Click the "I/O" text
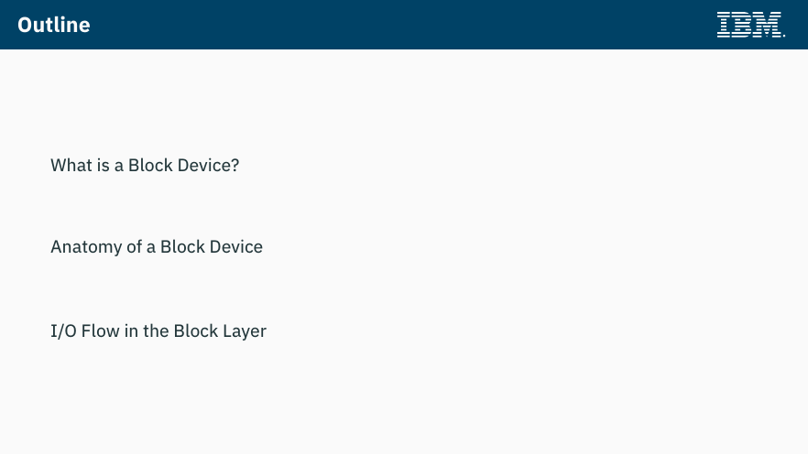The image size is (808, 455). tap(63, 331)
